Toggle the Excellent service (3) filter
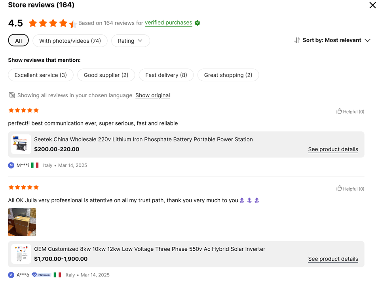380x282 pixels. [x=41, y=75]
